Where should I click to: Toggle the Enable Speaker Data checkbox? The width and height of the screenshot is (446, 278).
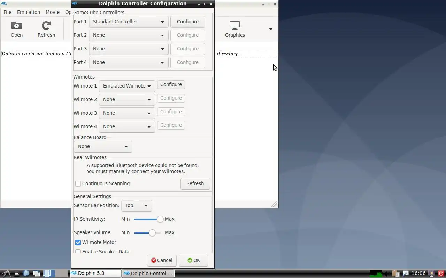78,252
